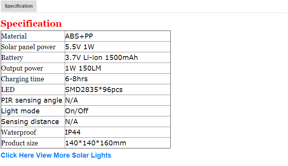Viewport: 288px width, 166px height.
Task: Click the 5.5V 1W value
Action: [x=80, y=47]
